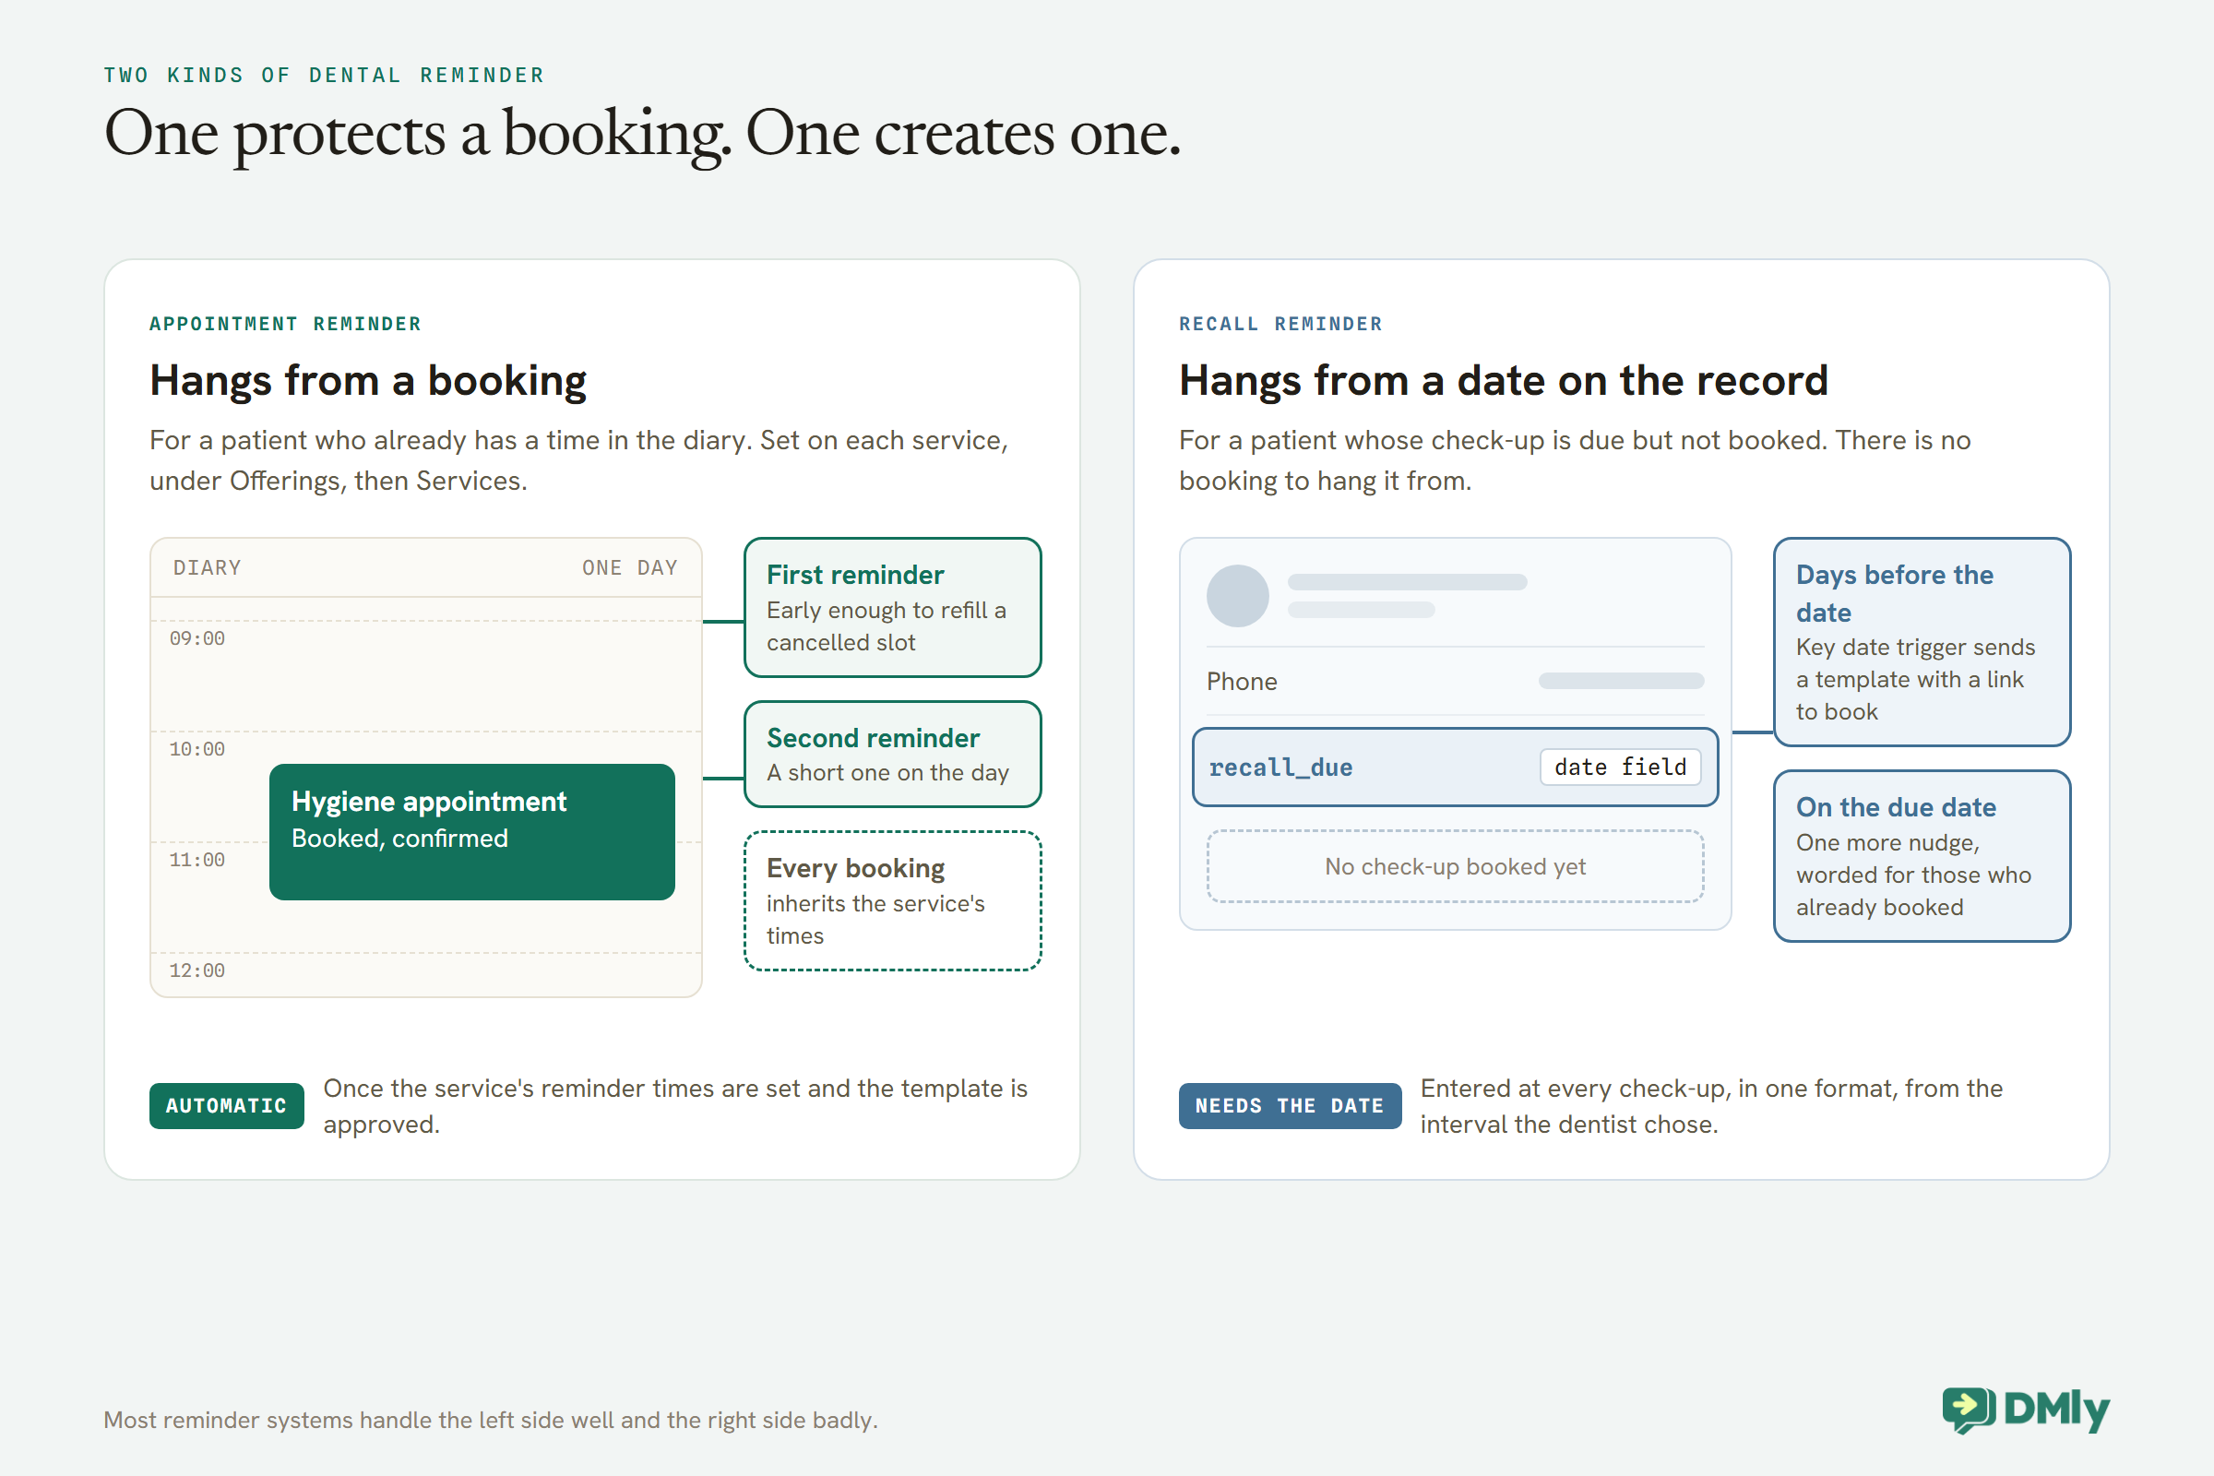The height and width of the screenshot is (1476, 2214).
Task: Click the DIARY header label
Action: [207, 567]
